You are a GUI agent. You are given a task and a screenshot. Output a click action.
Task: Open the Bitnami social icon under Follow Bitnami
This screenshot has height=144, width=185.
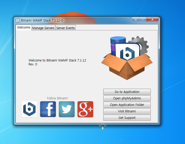point(29,109)
